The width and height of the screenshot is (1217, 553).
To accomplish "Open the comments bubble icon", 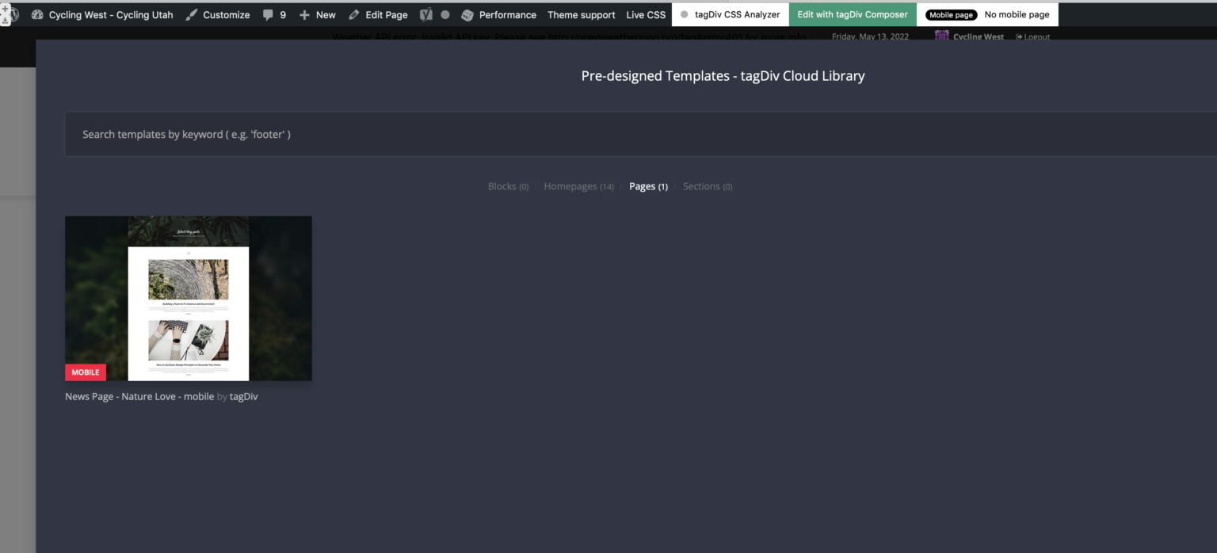I will (268, 14).
